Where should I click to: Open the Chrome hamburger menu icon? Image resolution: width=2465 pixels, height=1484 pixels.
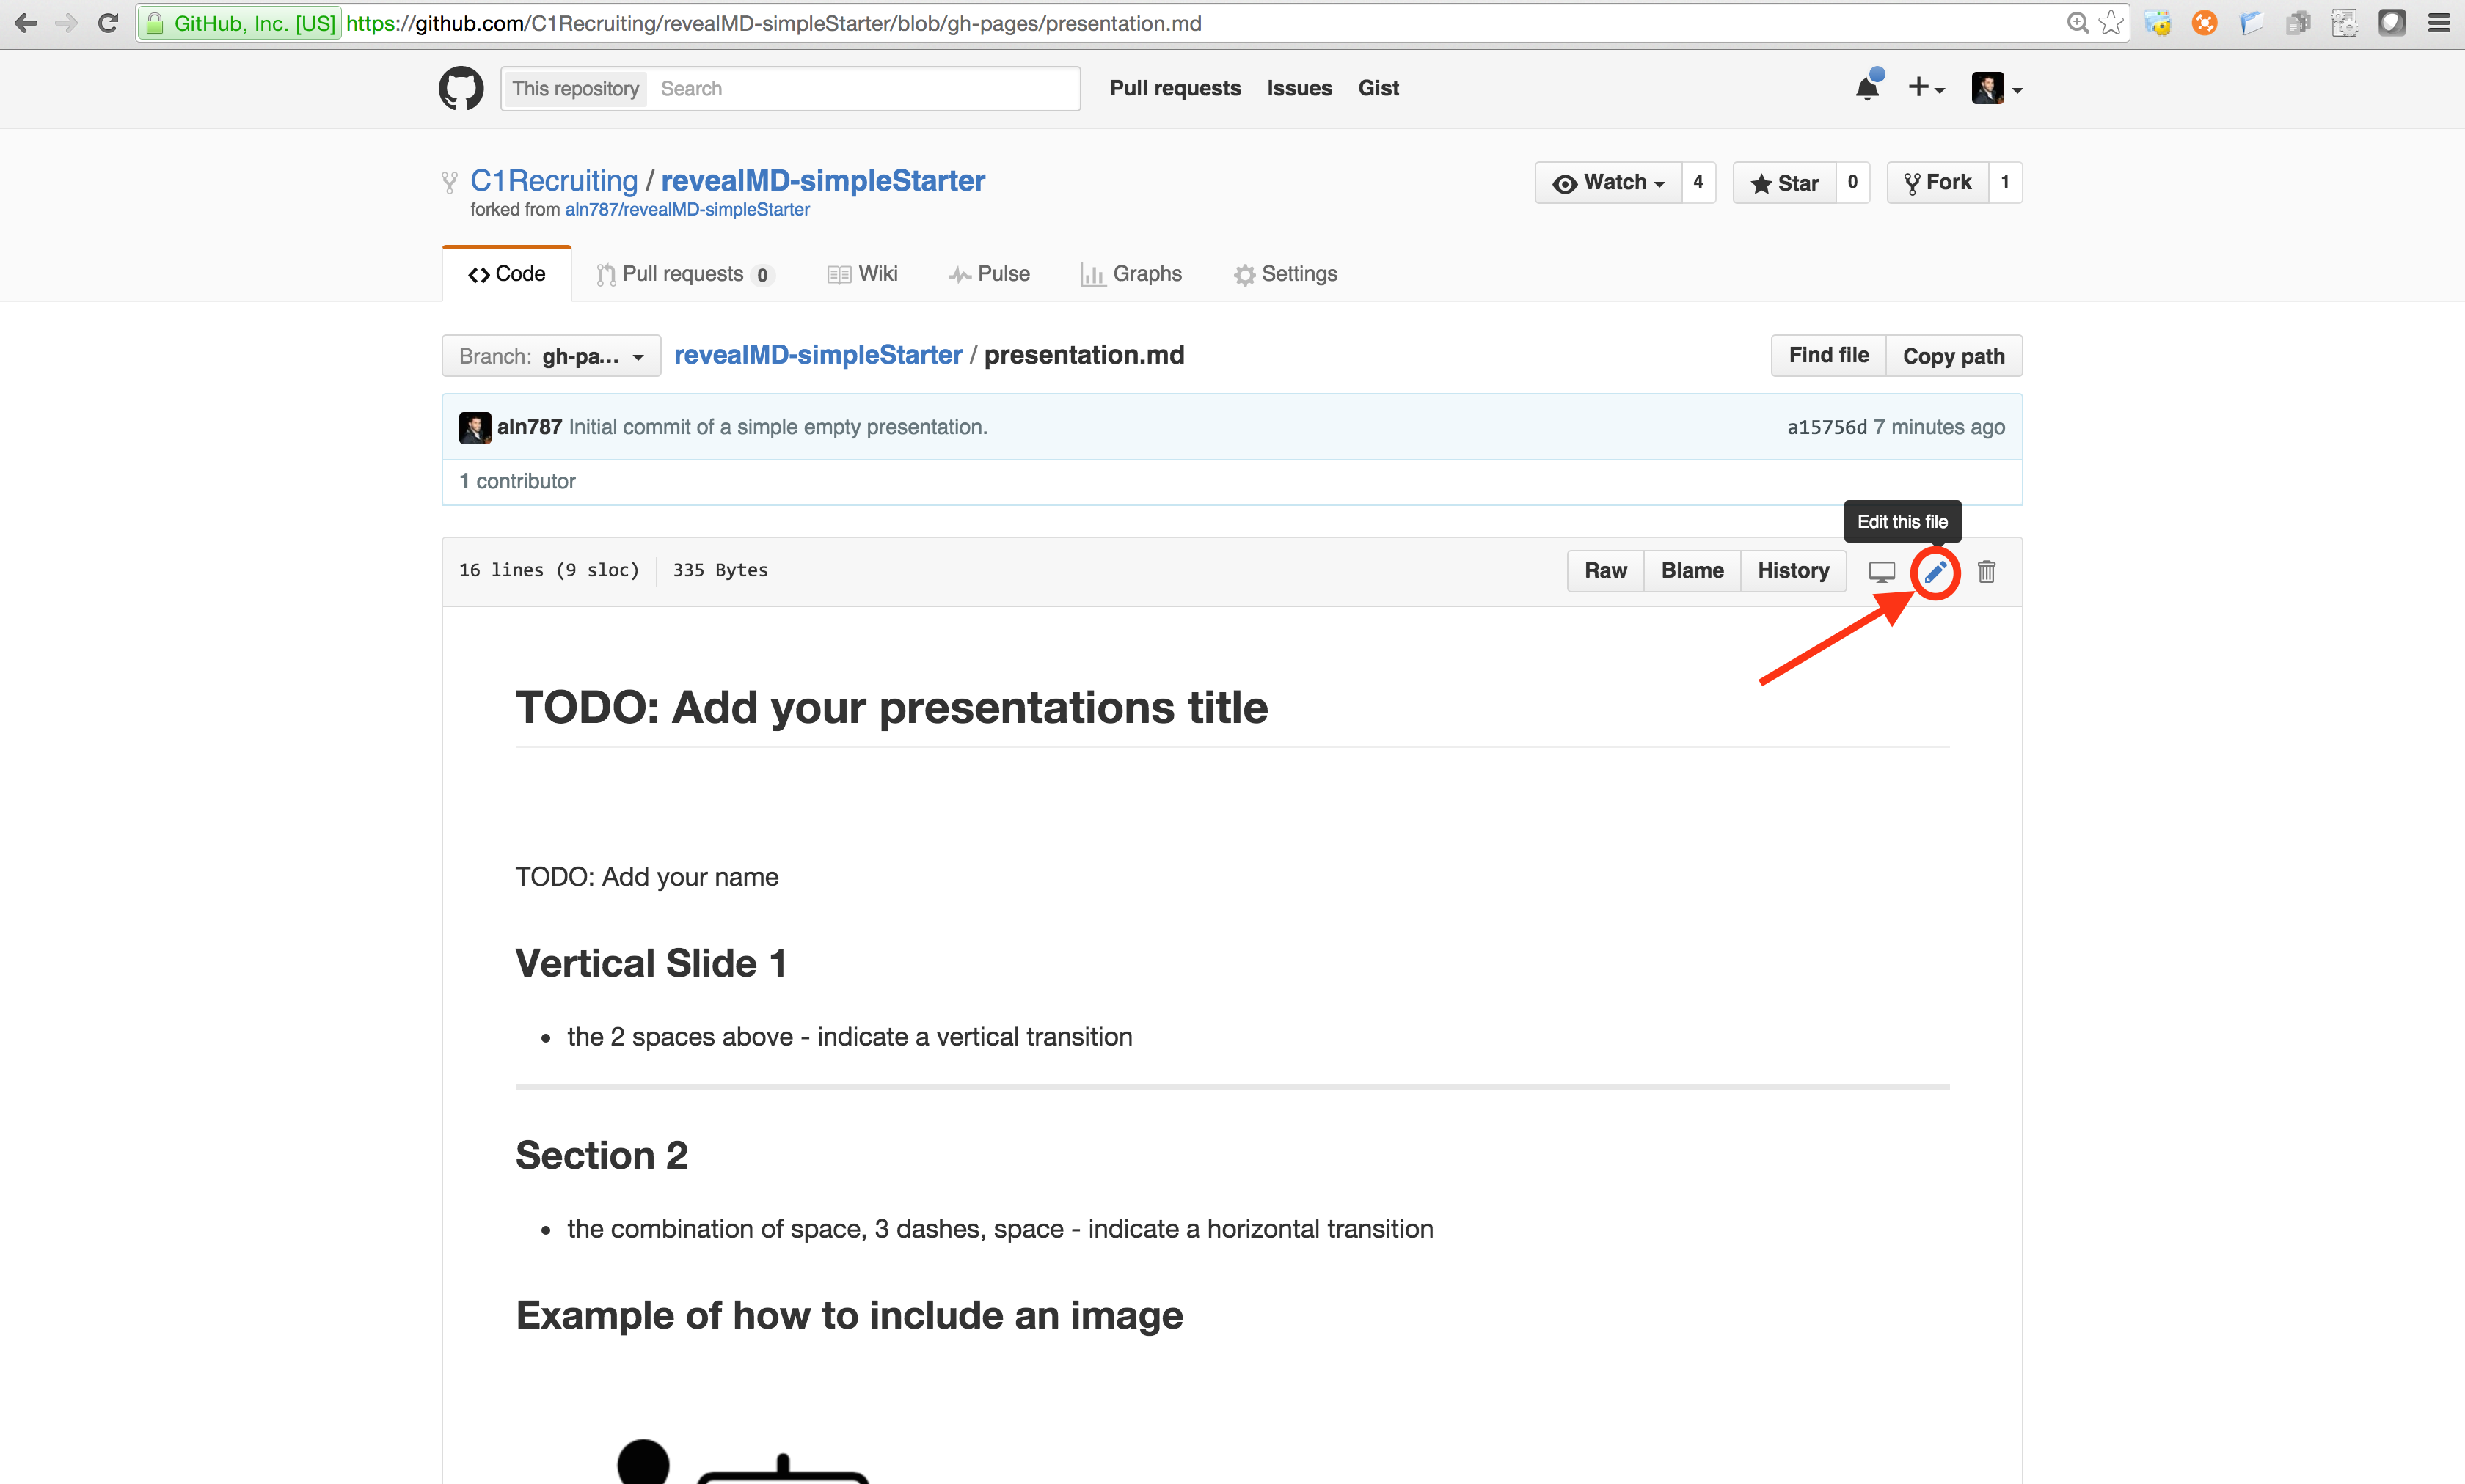[x=2439, y=23]
